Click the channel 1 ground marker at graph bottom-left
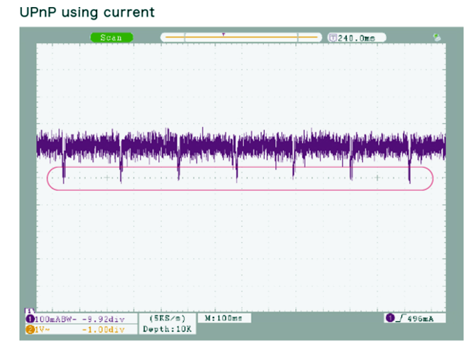The width and height of the screenshot is (471, 345). coord(28,310)
